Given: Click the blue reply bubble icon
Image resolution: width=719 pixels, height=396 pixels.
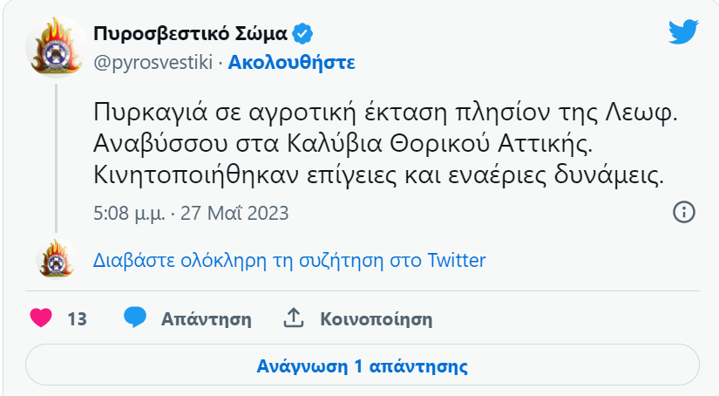Looking at the screenshot, I should coord(134,318).
